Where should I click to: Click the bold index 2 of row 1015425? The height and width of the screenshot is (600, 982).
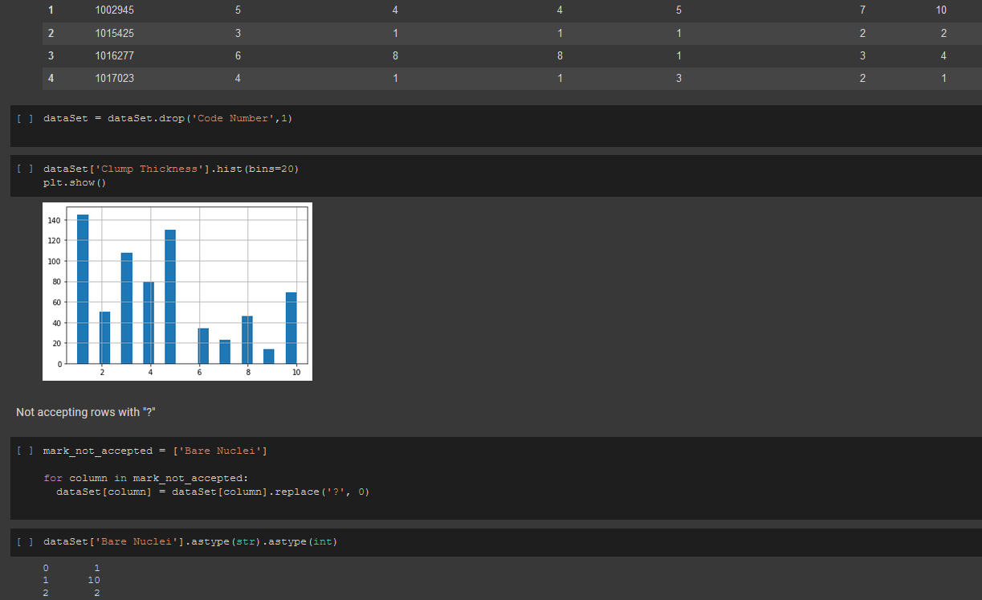(51, 33)
